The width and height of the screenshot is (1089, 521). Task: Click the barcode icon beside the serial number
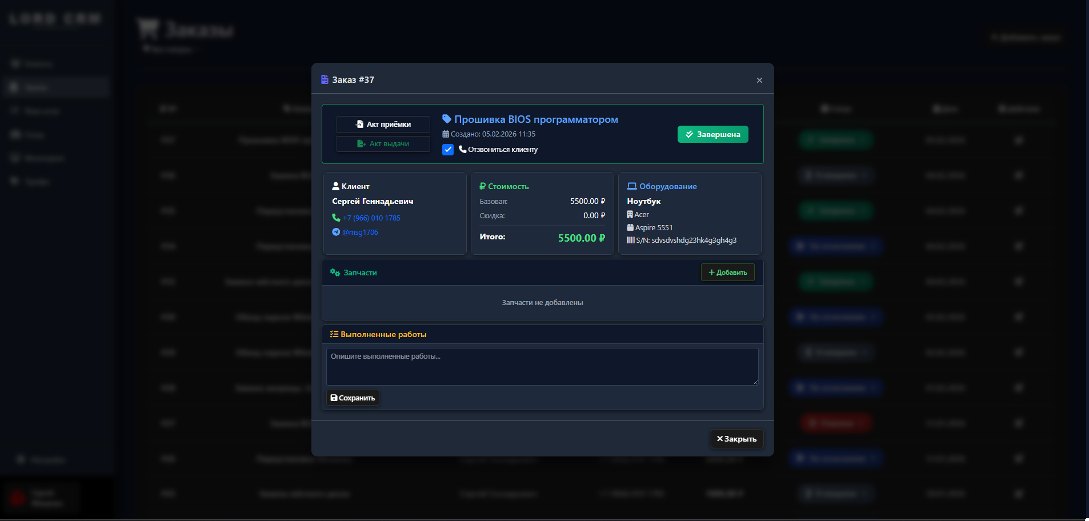pos(630,240)
